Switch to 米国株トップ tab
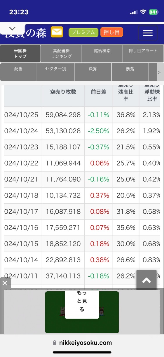Image resolution: width=164 pixels, height=357 pixels. pyautogui.click(x=20, y=54)
